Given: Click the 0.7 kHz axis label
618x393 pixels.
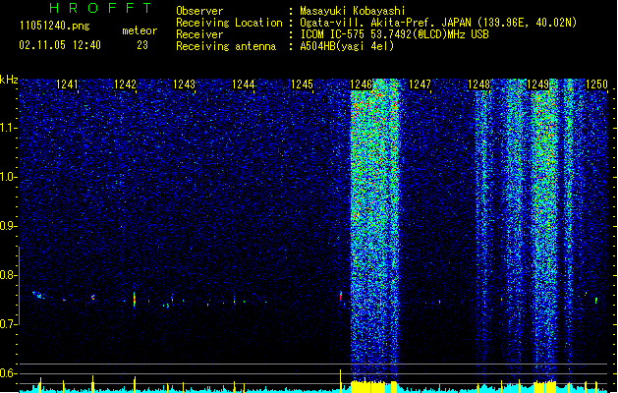Looking at the screenshot, I should pyautogui.click(x=9, y=324).
